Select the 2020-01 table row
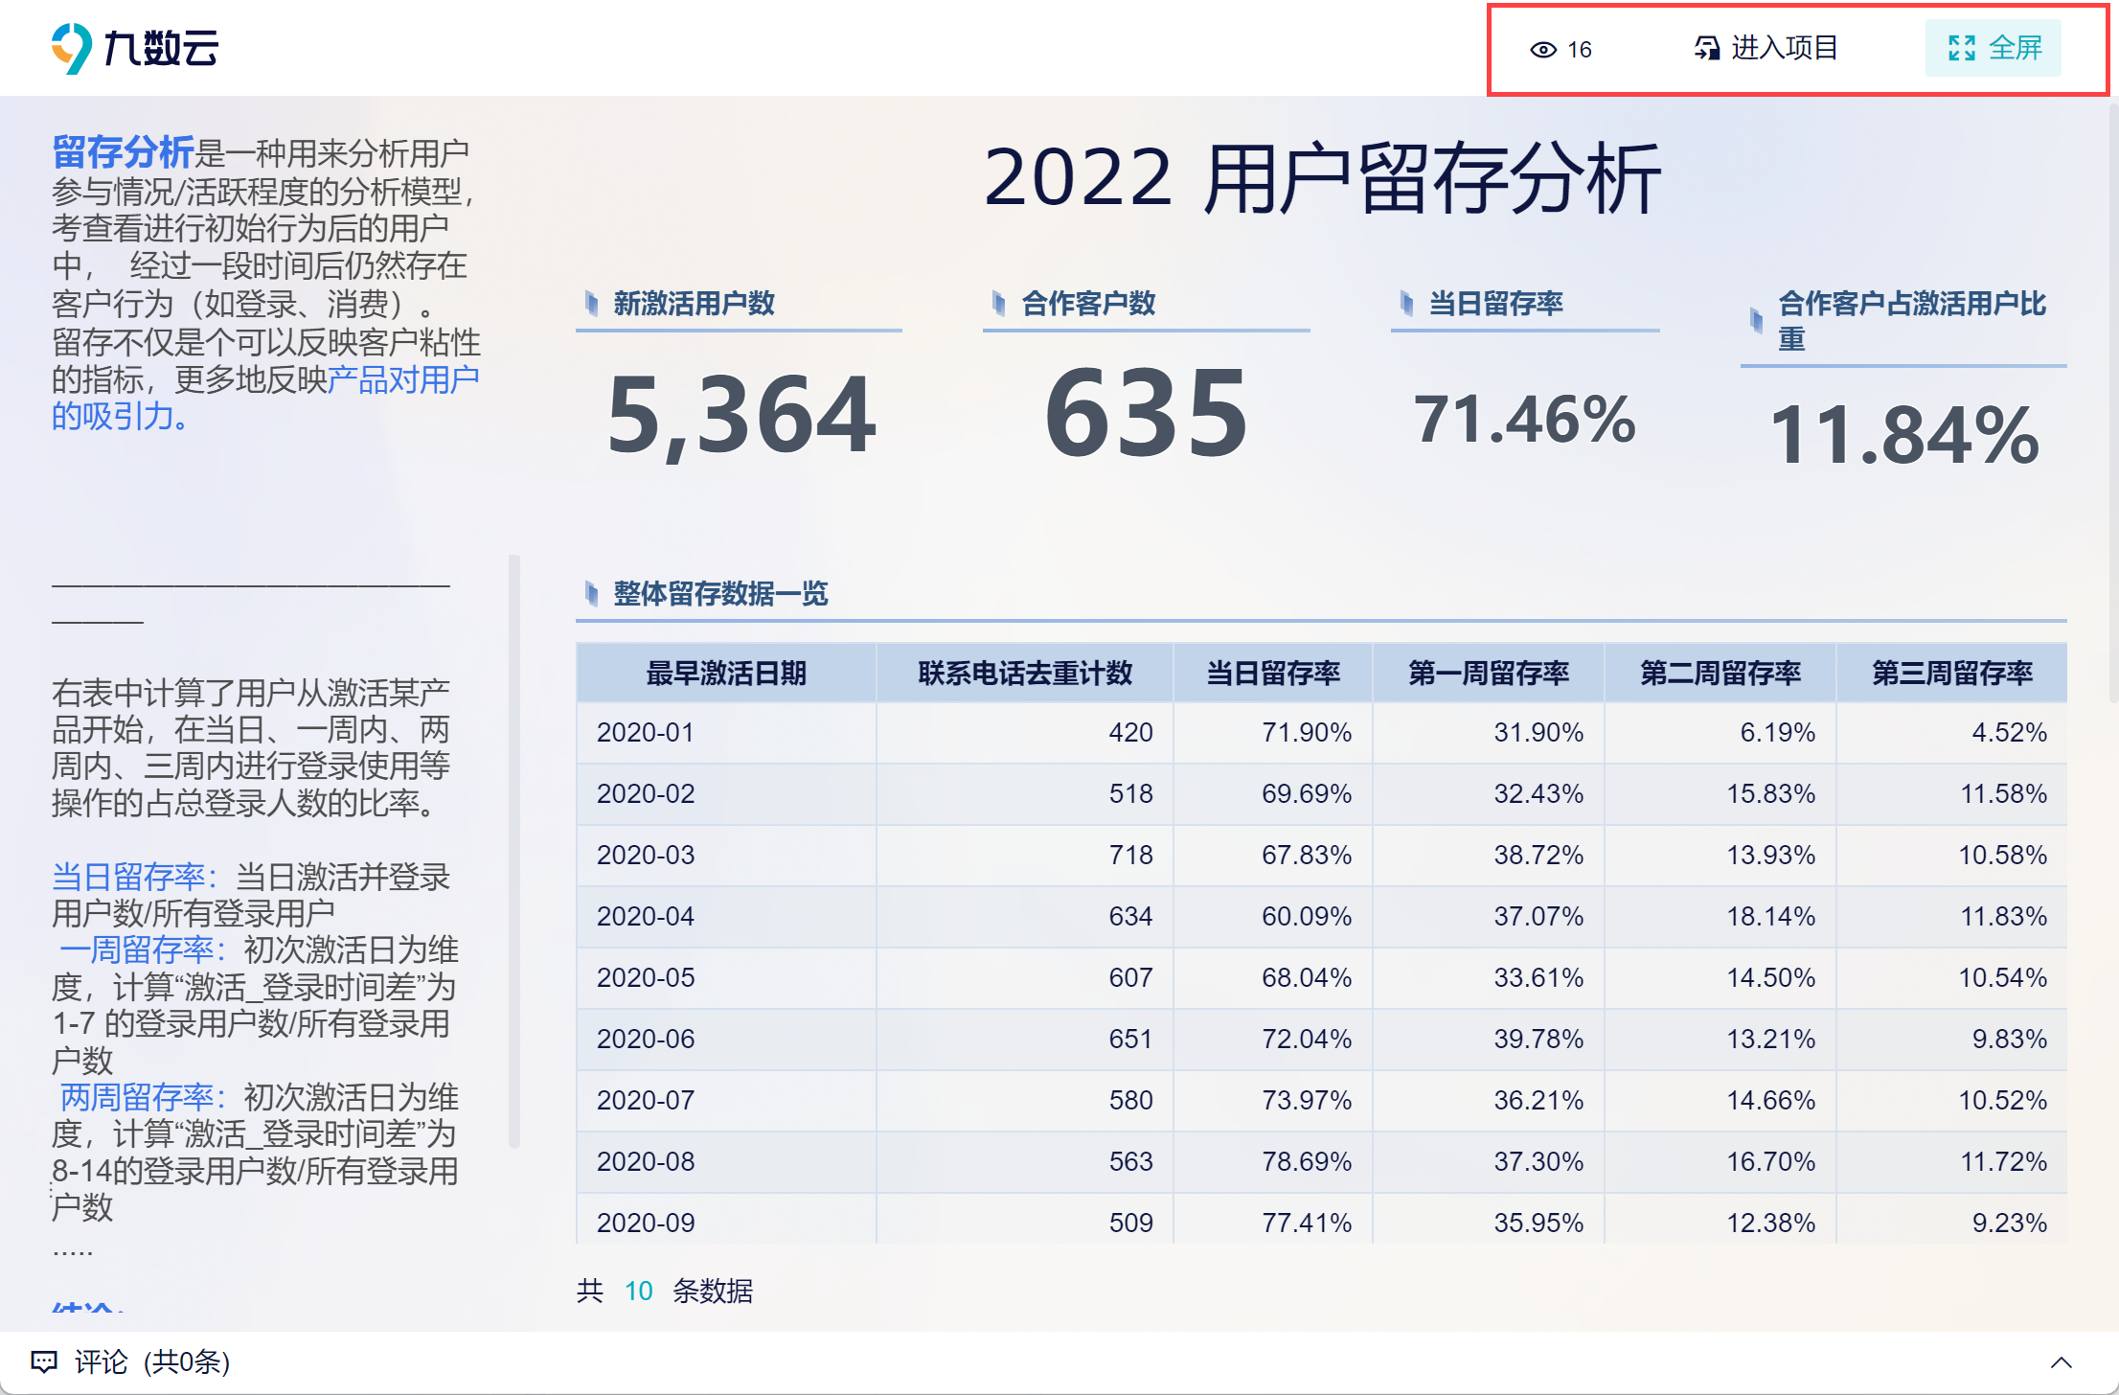This screenshot has width=2119, height=1395. click(1321, 733)
